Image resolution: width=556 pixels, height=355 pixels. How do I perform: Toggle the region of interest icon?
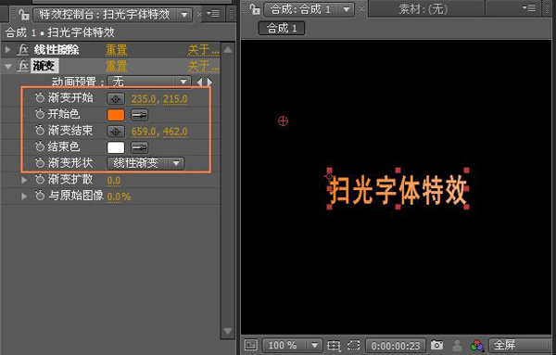(x=354, y=345)
